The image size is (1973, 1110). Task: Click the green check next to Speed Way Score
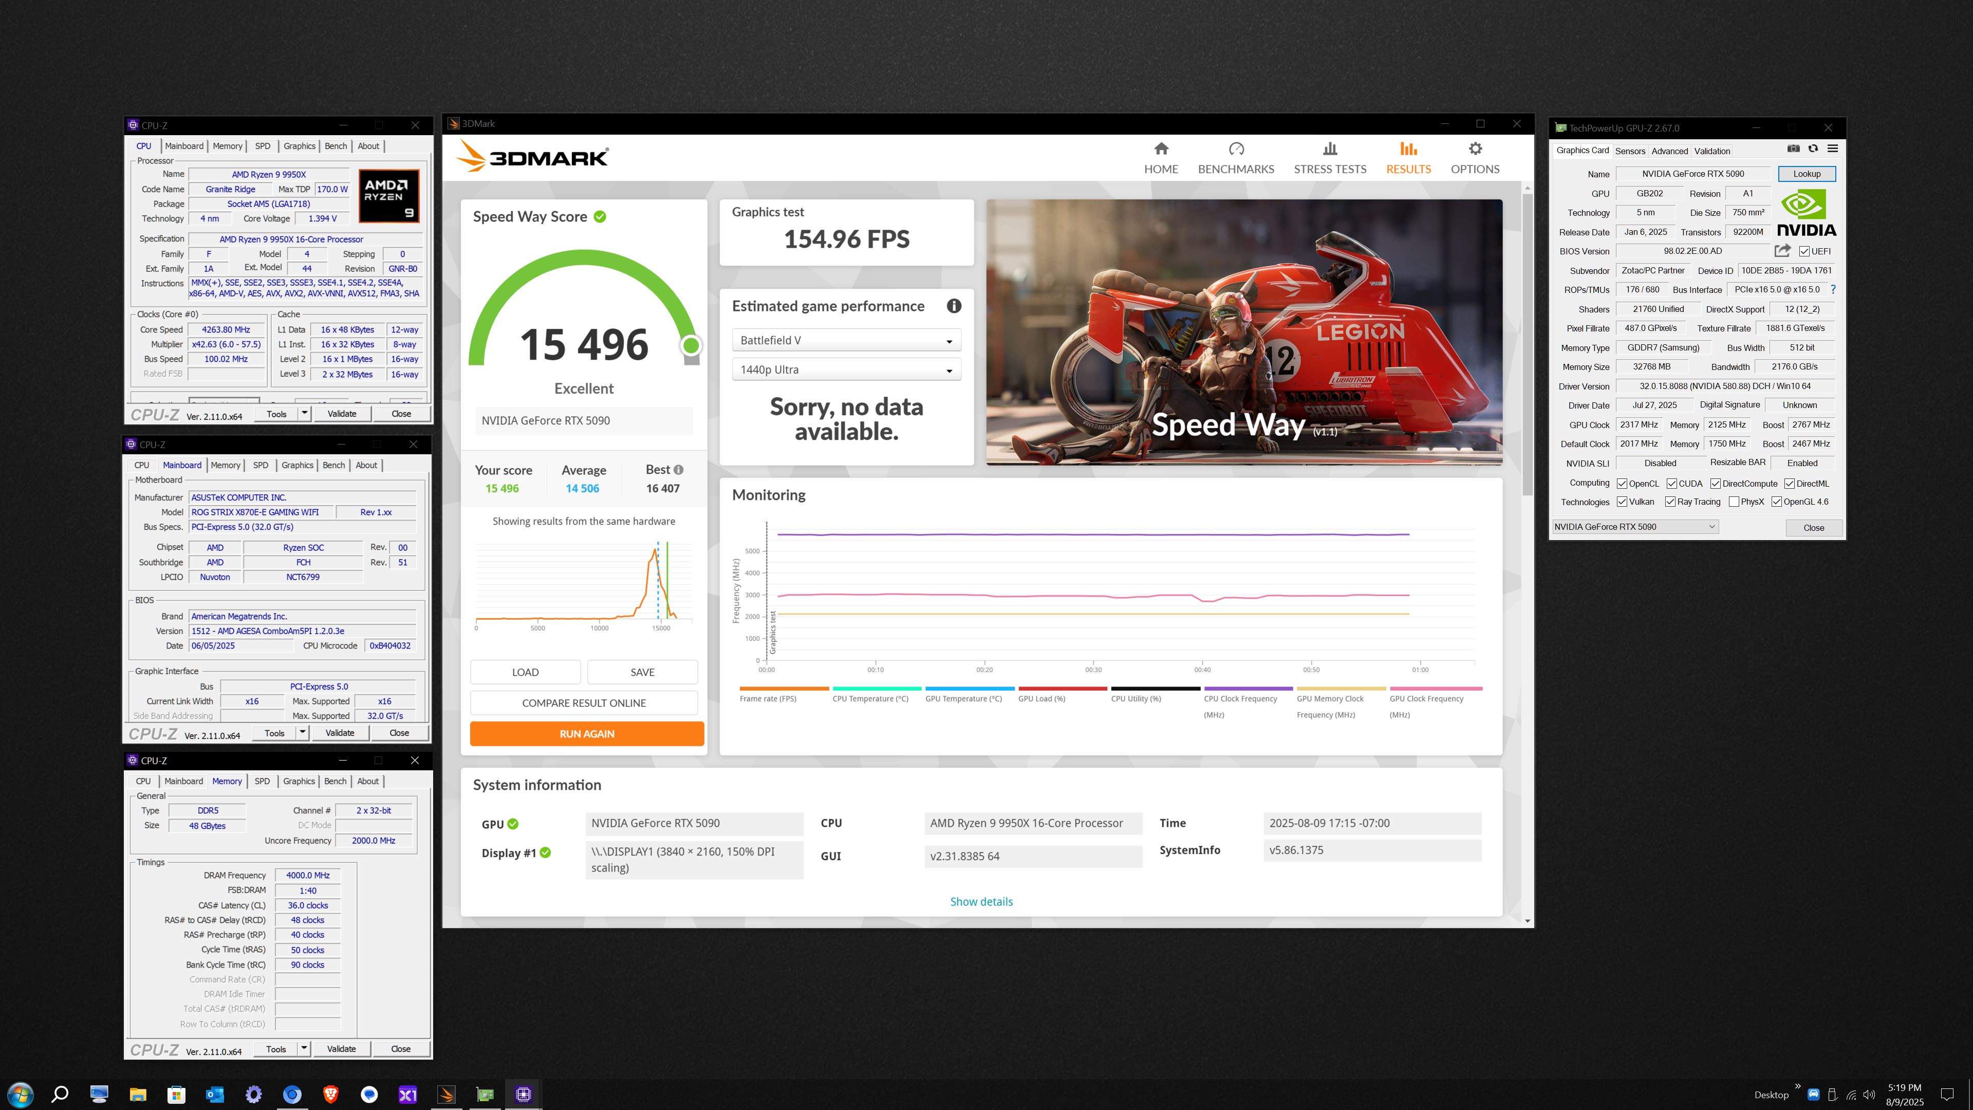click(600, 217)
